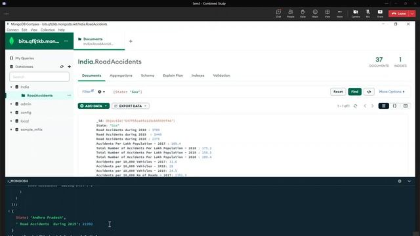This screenshot has height=236, width=420.
Task: Open the React emoji menu
Action: click(x=315, y=13)
